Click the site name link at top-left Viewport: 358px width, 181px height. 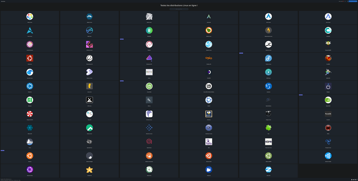[3, 1]
